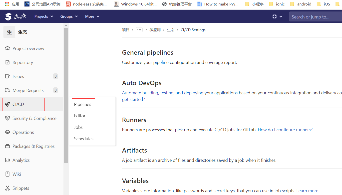Open the Editor entry in CI/CD submenu
The height and width of the screenshot is (195, 342).
coord(80,116)
